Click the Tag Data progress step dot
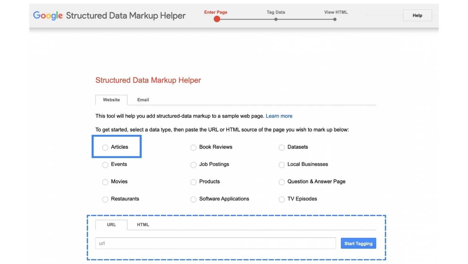 pos(276,19)
